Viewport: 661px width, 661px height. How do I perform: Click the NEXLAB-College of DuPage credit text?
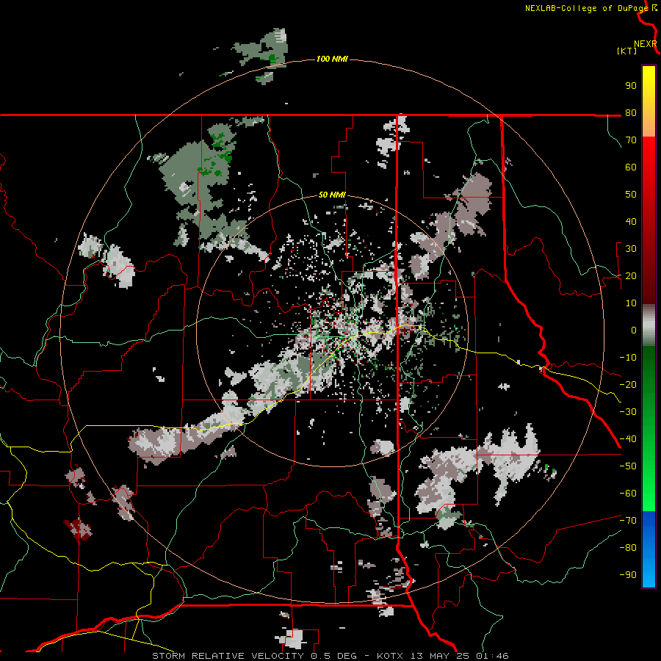(586, 8)
